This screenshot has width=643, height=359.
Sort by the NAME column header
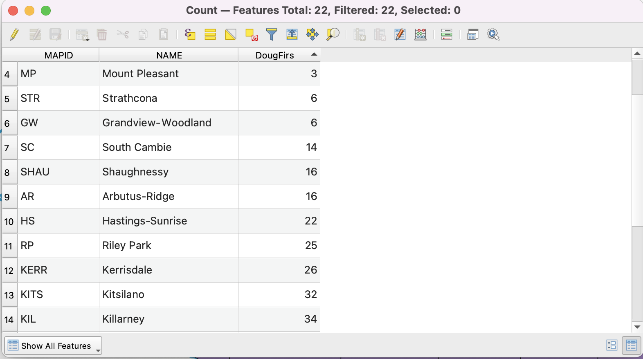pos(169,55)
